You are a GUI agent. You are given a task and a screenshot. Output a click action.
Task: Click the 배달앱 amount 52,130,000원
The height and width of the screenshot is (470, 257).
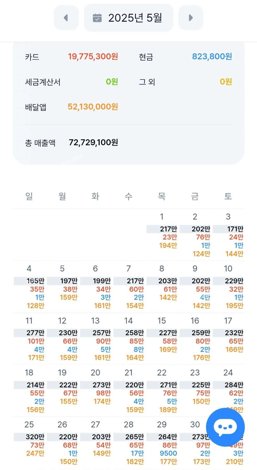coord(93,107)
